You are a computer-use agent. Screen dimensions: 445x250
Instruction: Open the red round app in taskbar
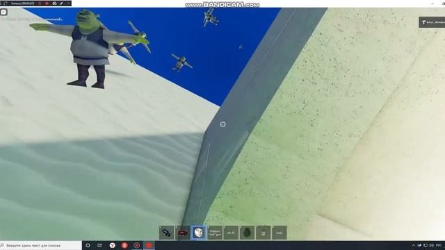[124, 245]
